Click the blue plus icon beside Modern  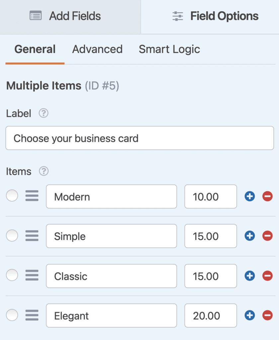click(249, 196)
